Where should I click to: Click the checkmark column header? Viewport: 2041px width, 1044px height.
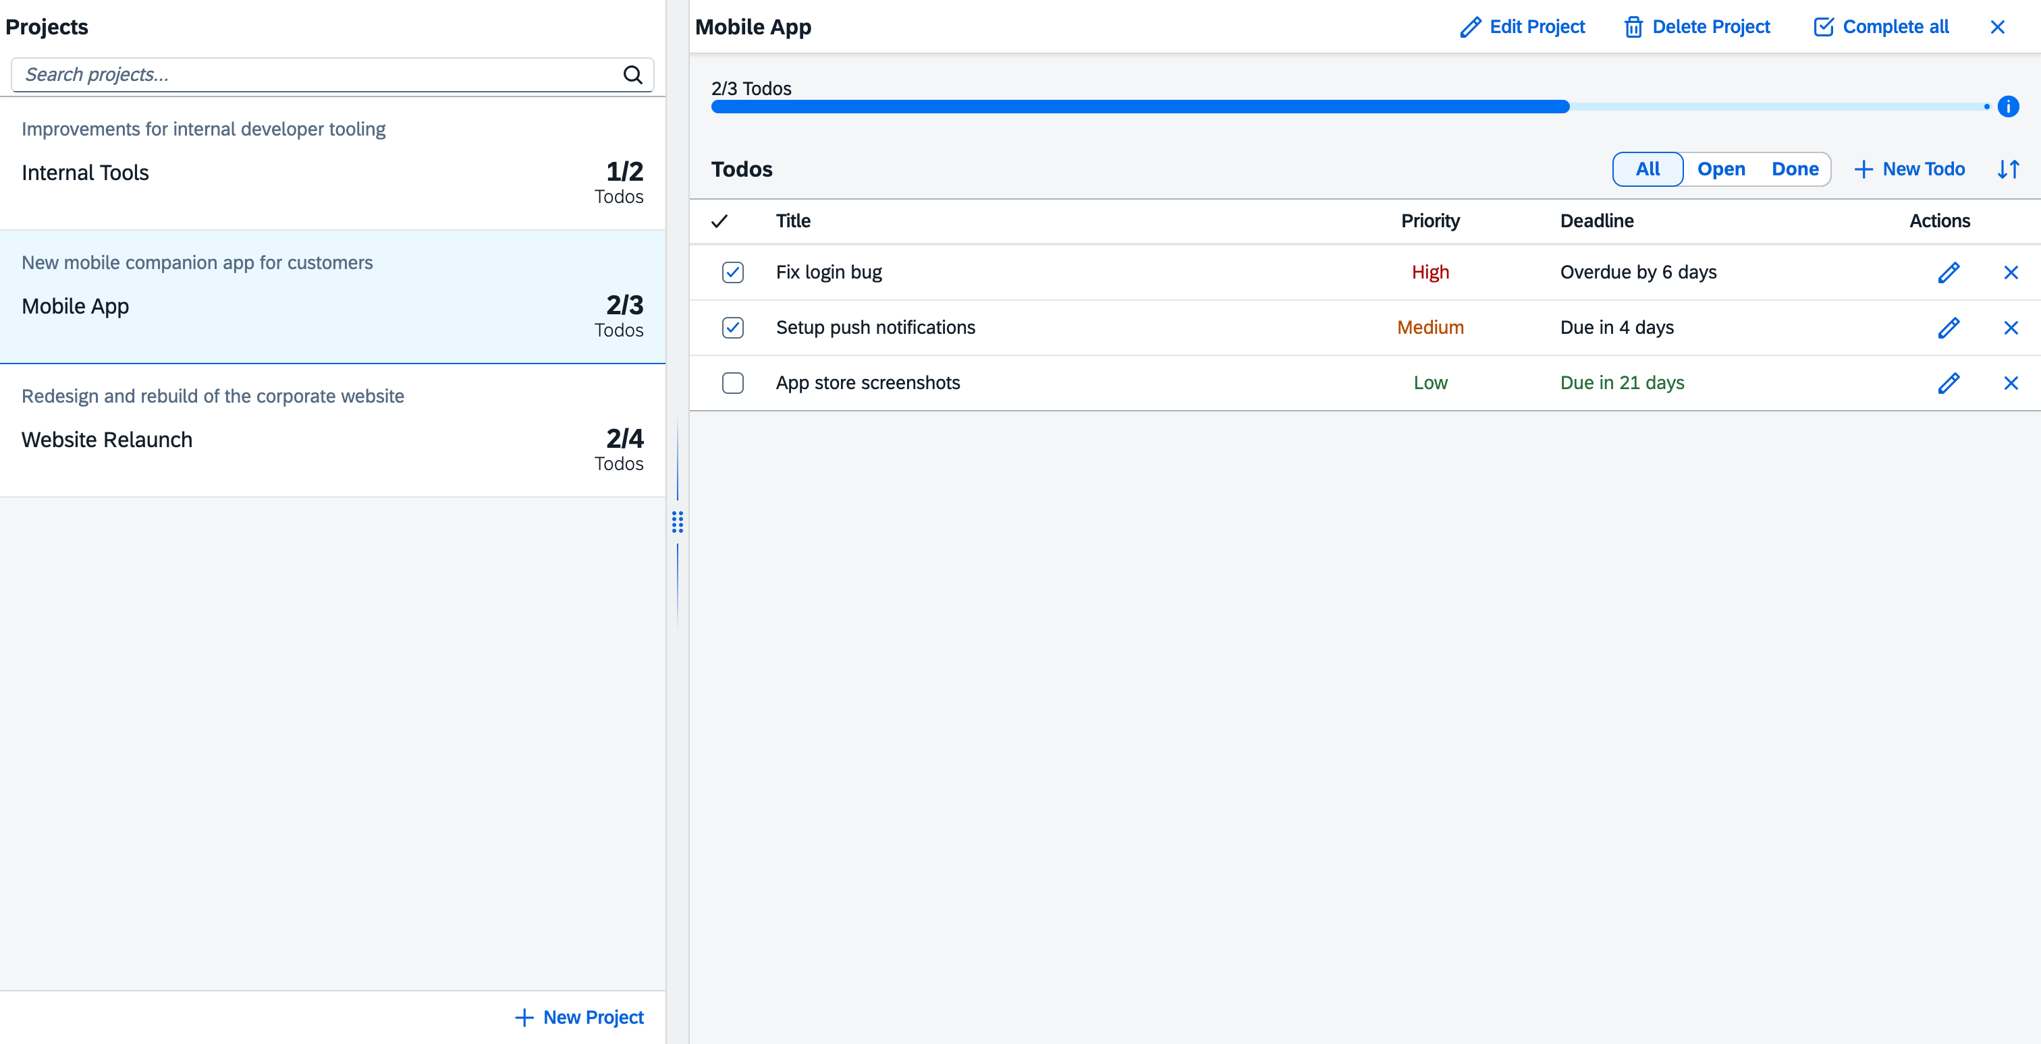click(719, 221)
